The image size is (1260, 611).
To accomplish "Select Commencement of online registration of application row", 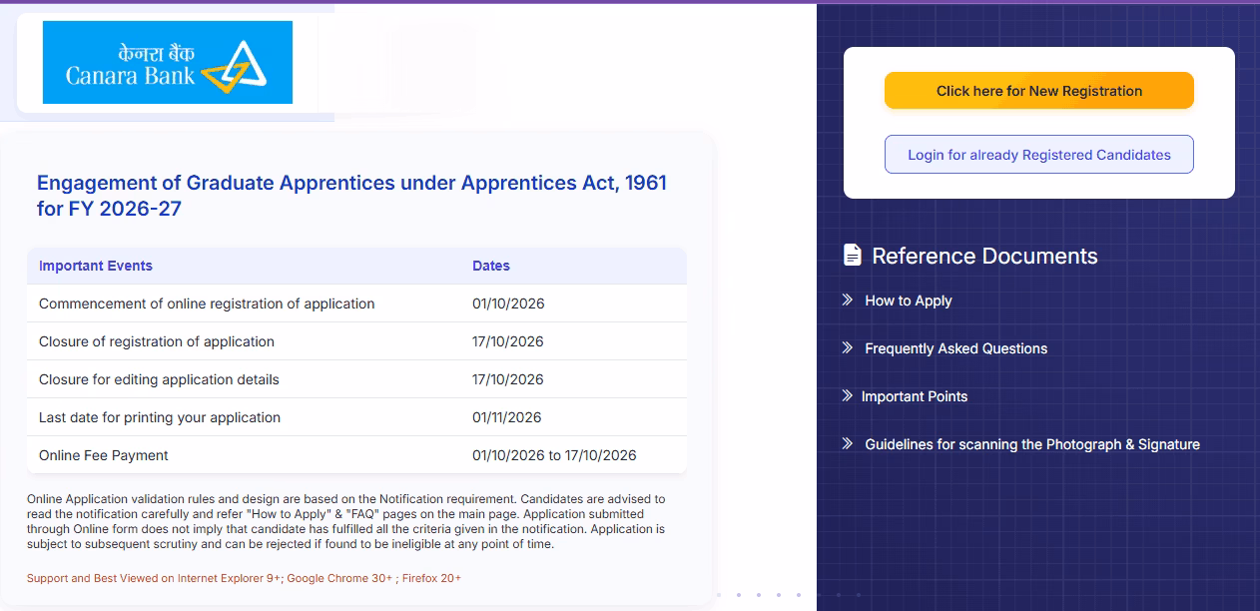I will point(356,304).
